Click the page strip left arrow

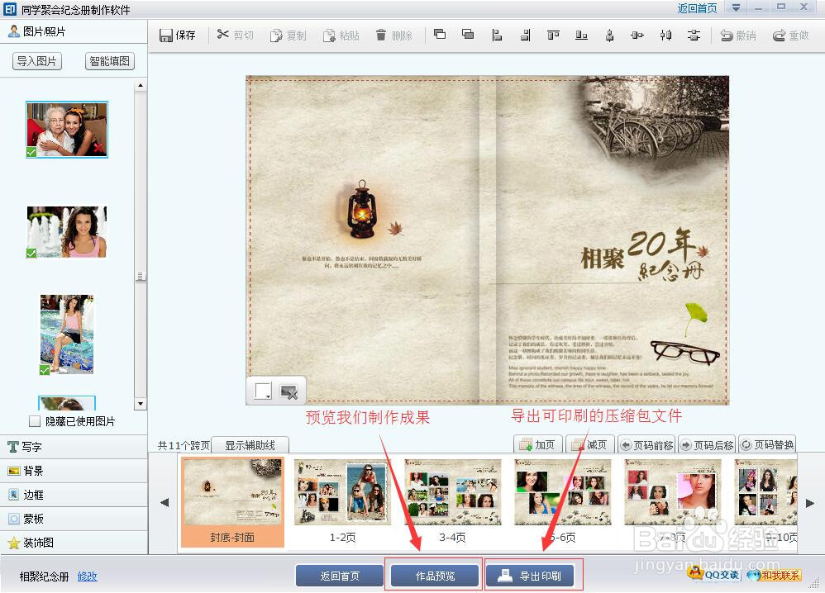165,503
